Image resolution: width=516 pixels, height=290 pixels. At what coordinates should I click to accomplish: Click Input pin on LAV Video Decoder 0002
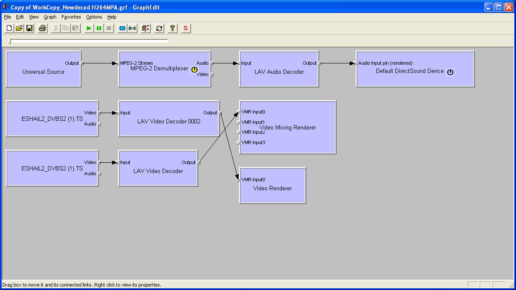(x=117, y=113)
